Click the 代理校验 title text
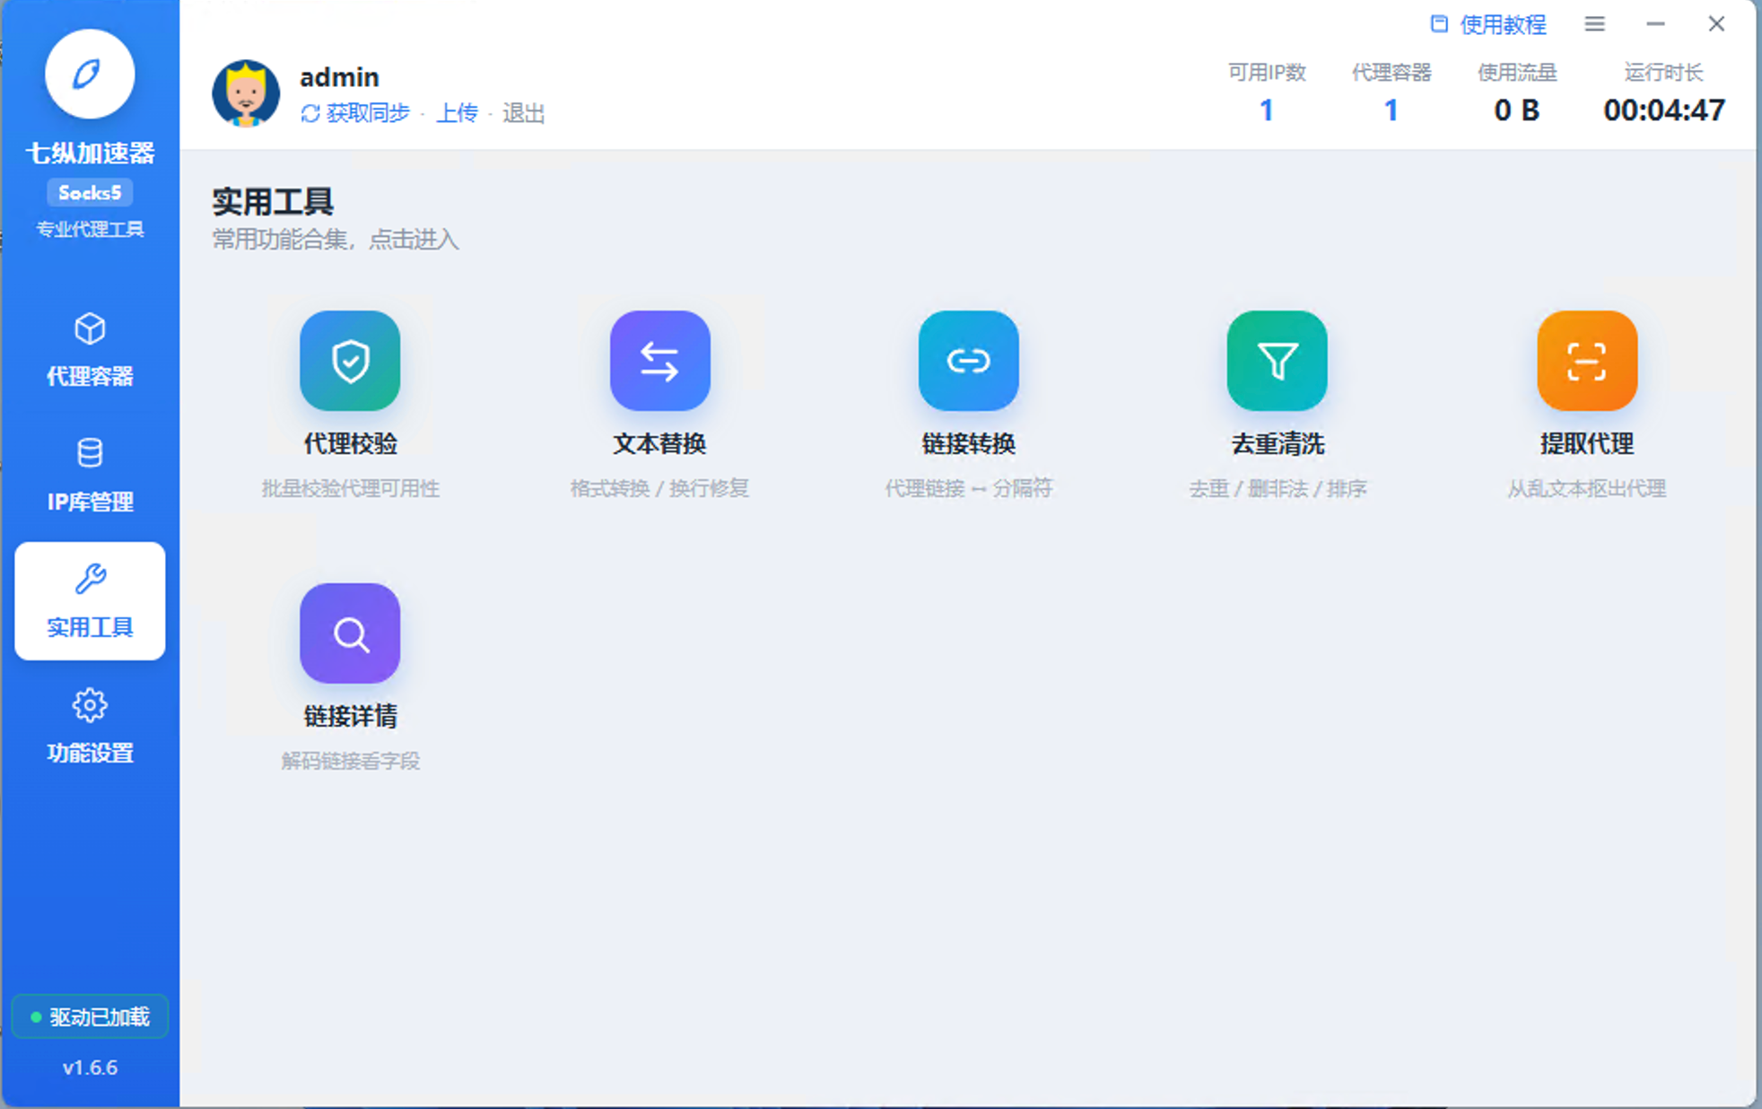The width and height of the screenshot is (1762, 1109). [350, 444]
